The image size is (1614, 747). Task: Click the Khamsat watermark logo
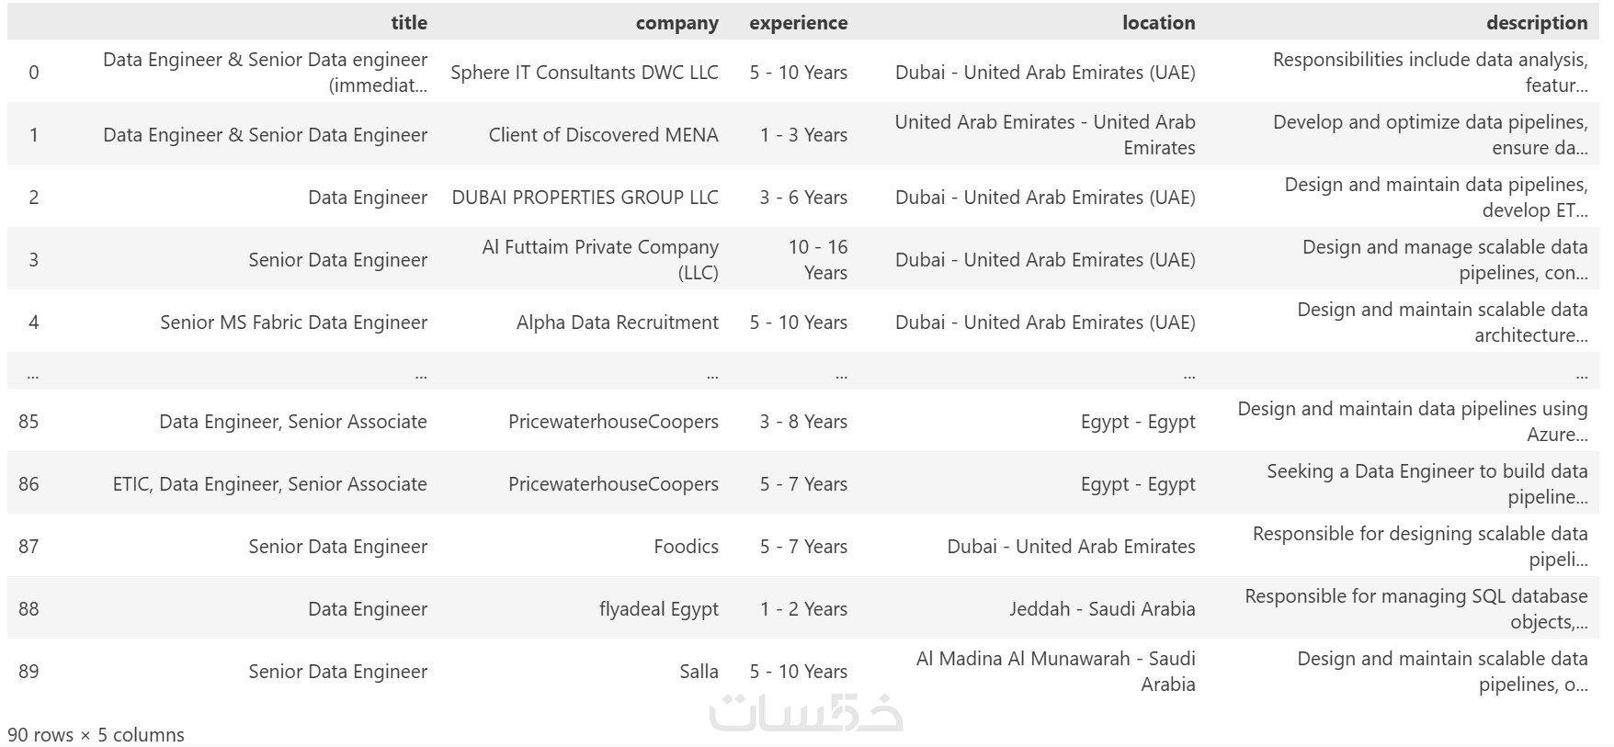(806, 712)
